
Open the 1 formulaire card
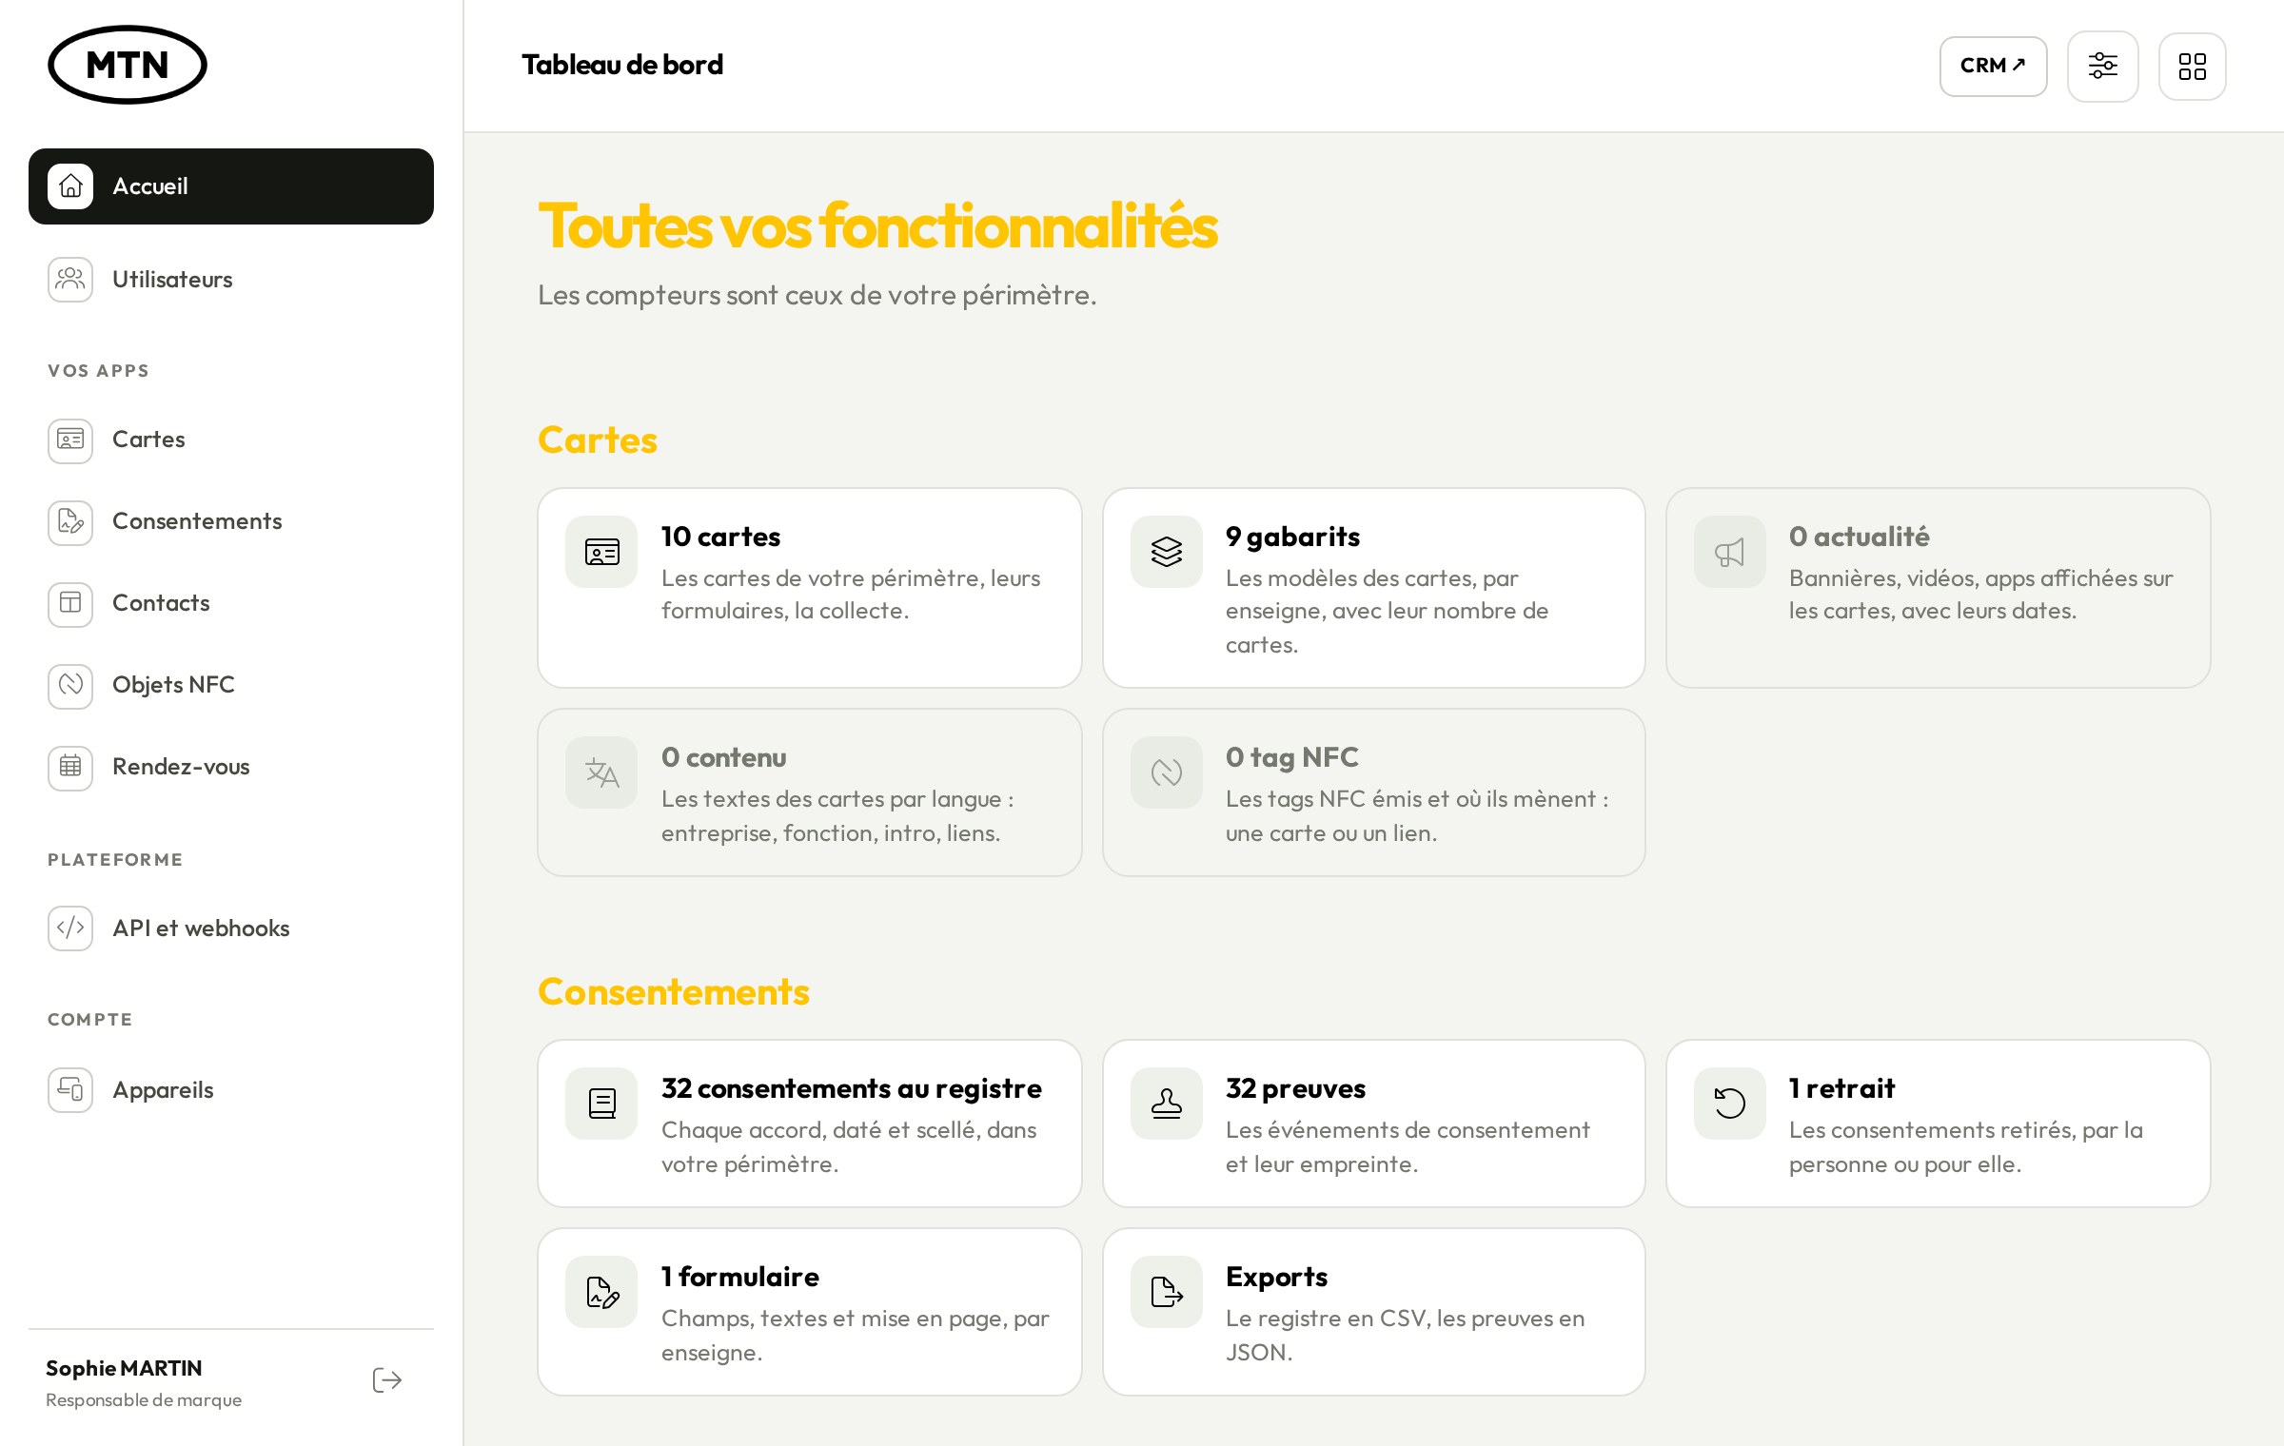810,1312
